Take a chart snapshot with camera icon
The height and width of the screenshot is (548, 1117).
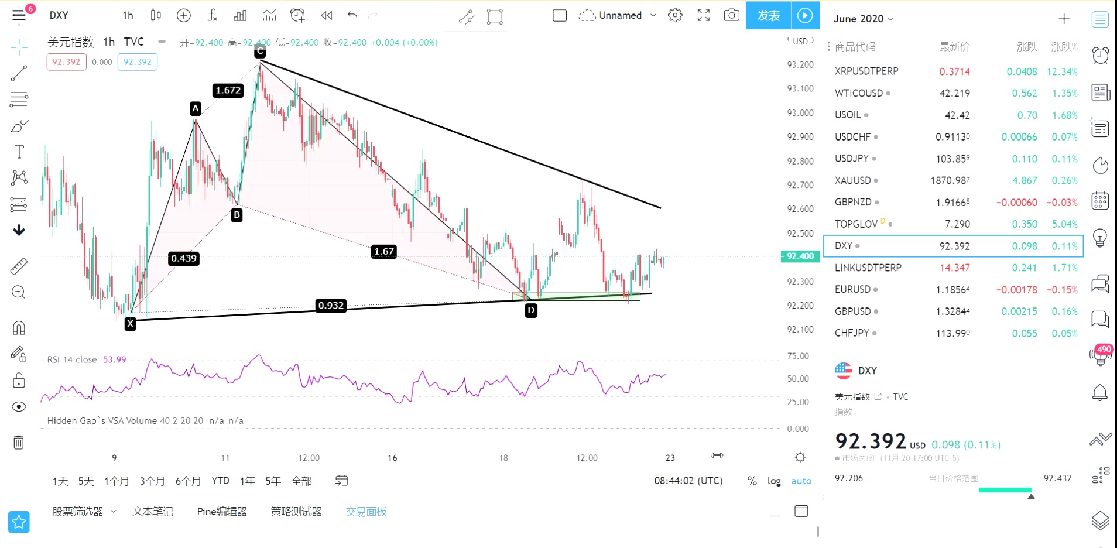point(731,15)
